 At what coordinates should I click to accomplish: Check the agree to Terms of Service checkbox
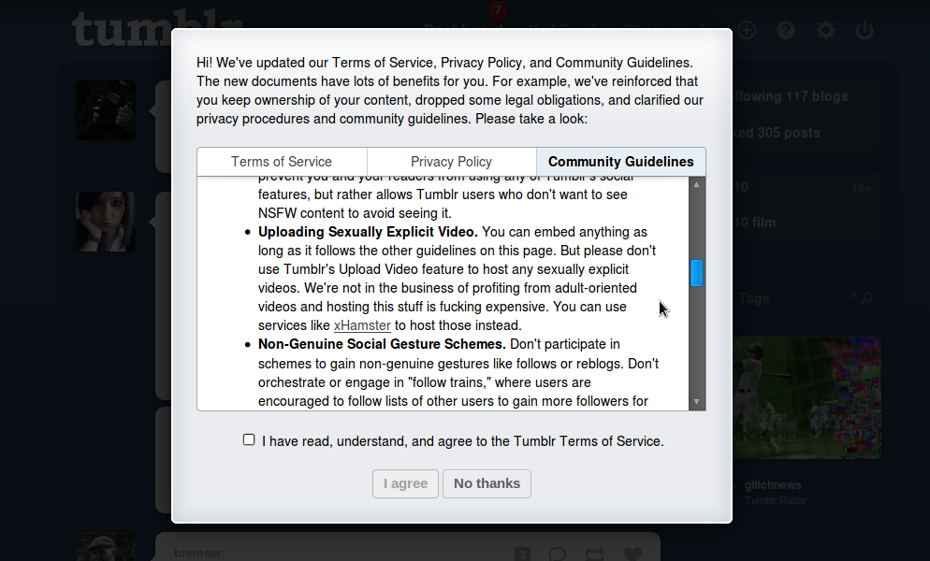[x=249, y=439]
